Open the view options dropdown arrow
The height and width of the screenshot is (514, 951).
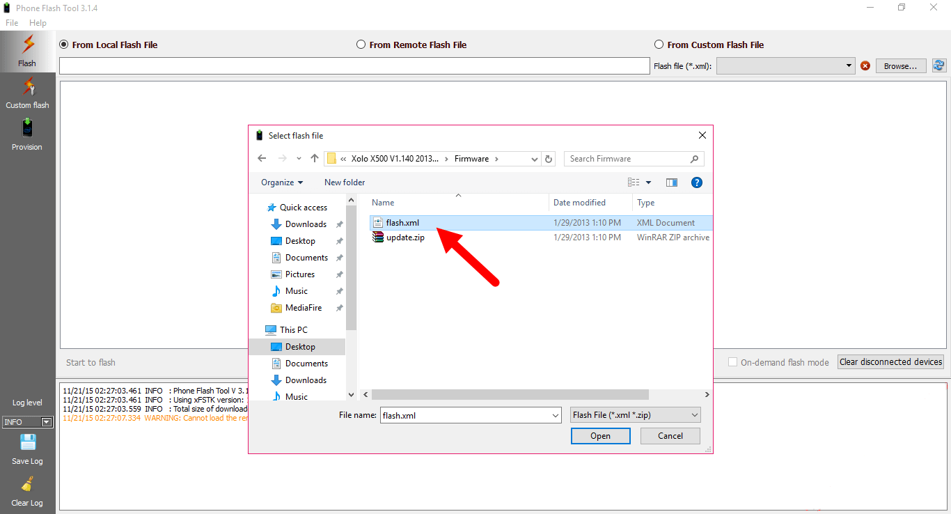pos(648,182)
